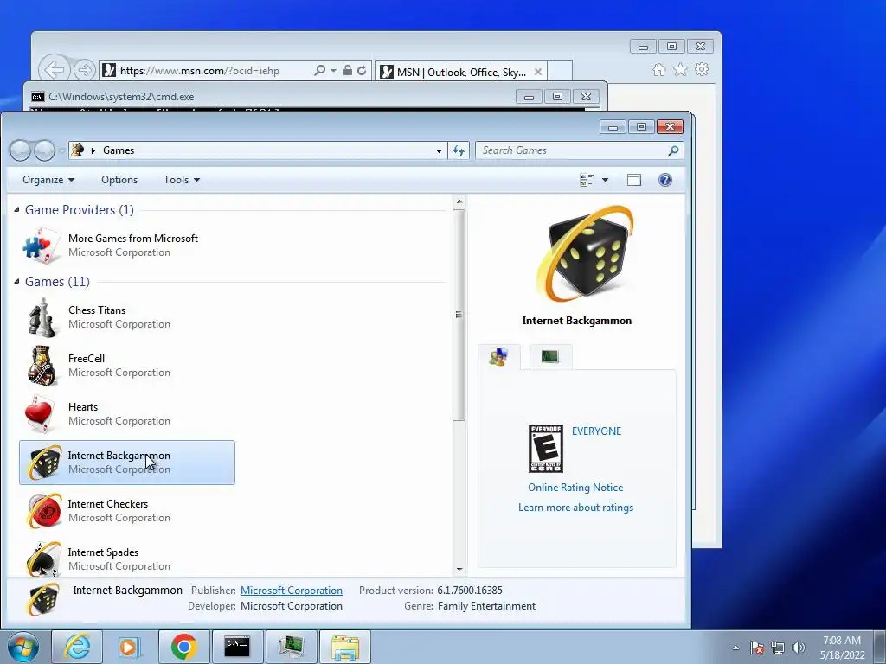Select the Internet Checkers icon
886x664 pixels.
[44, 510]
